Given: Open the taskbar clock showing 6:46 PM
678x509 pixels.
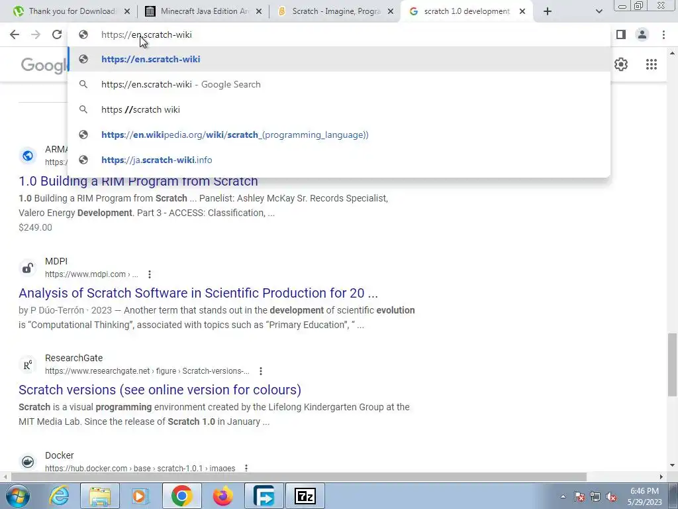Looking at the screenshot, I should click(645, 496).
